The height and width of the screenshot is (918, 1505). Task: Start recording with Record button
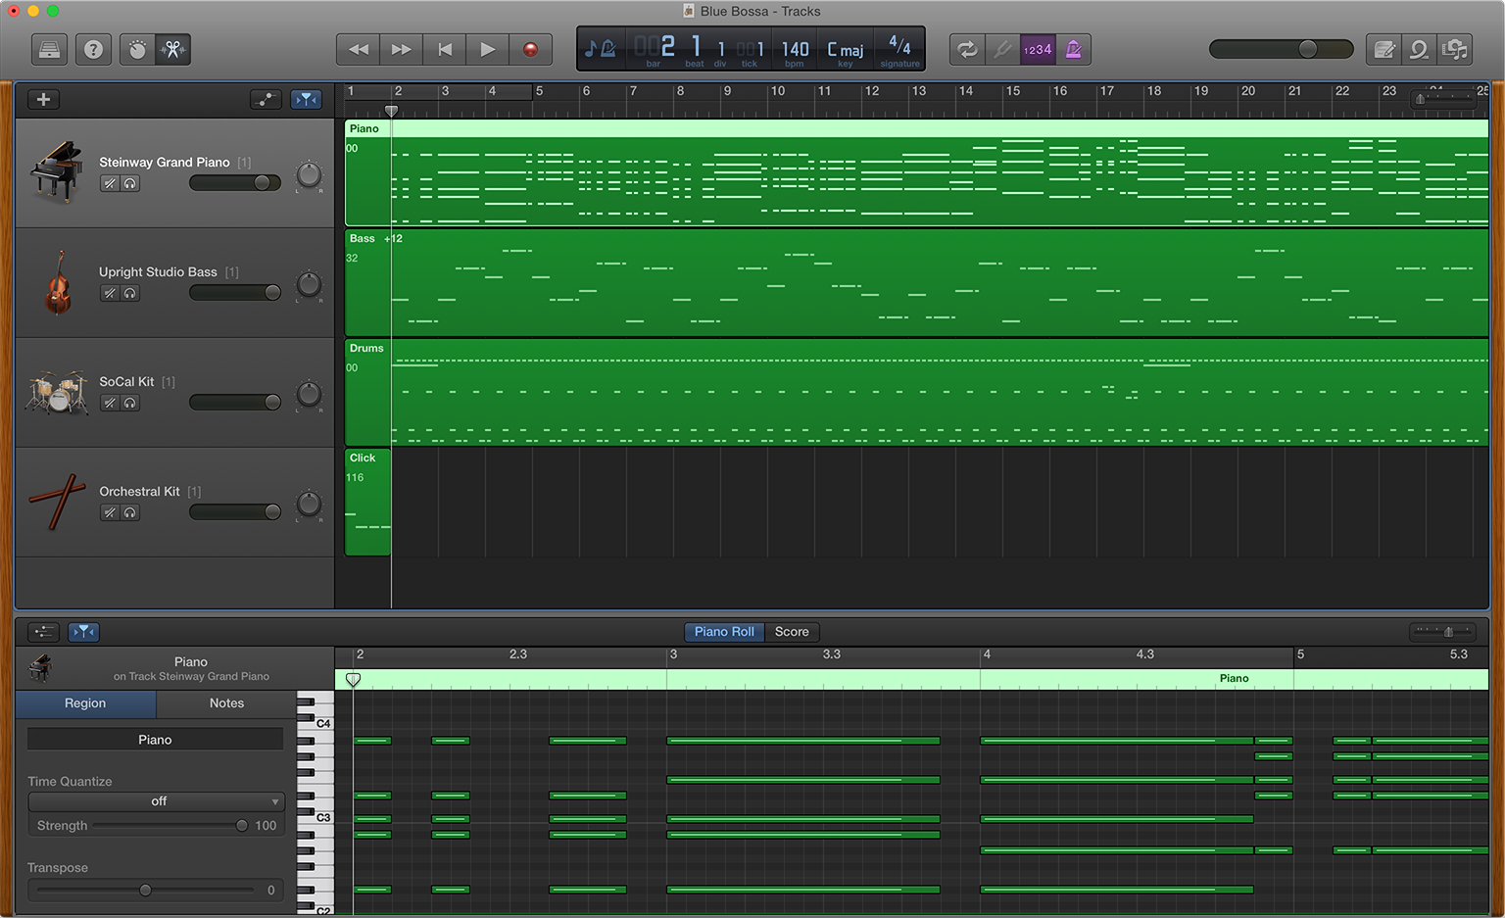[530, 49]
